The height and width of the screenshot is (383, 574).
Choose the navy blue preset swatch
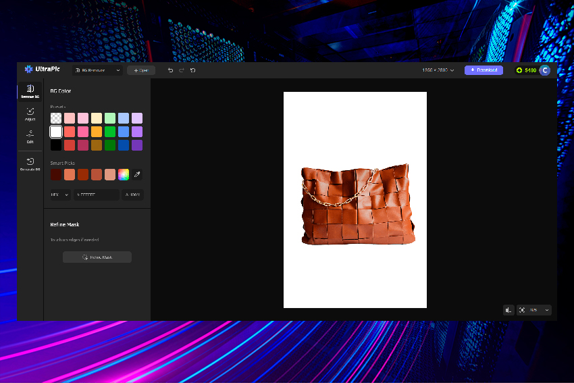pos(124,145)
